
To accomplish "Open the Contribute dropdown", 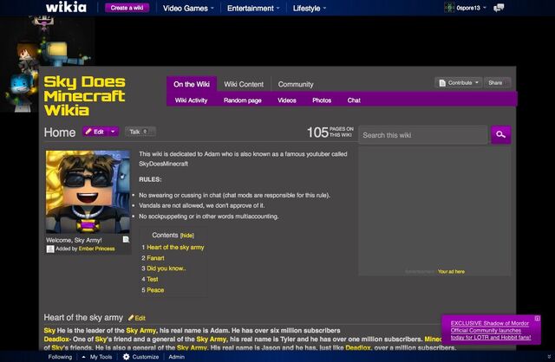I will tap(458, 83).
